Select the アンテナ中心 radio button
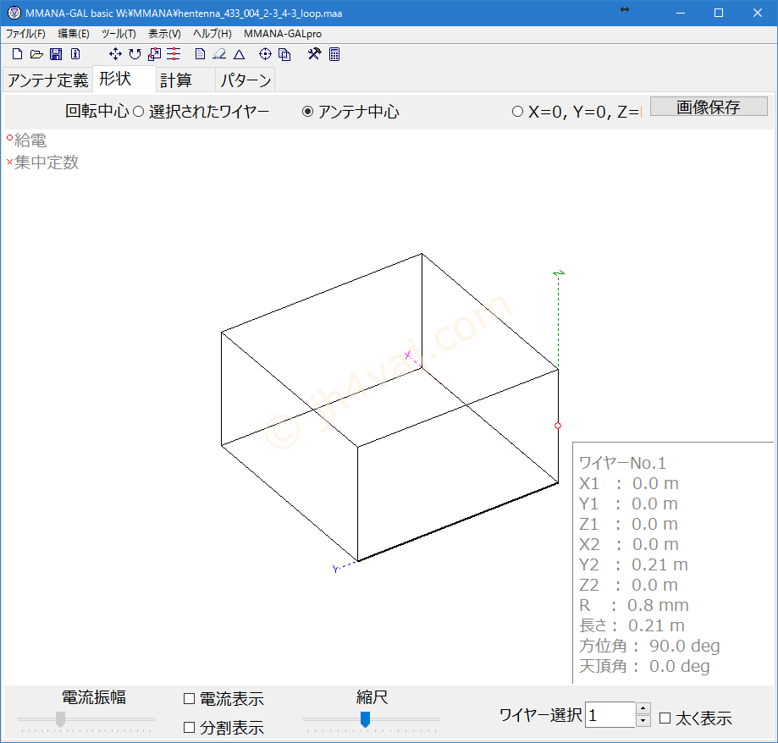The height and width of the screenshot is (743, 778). [x=307, y=112]
